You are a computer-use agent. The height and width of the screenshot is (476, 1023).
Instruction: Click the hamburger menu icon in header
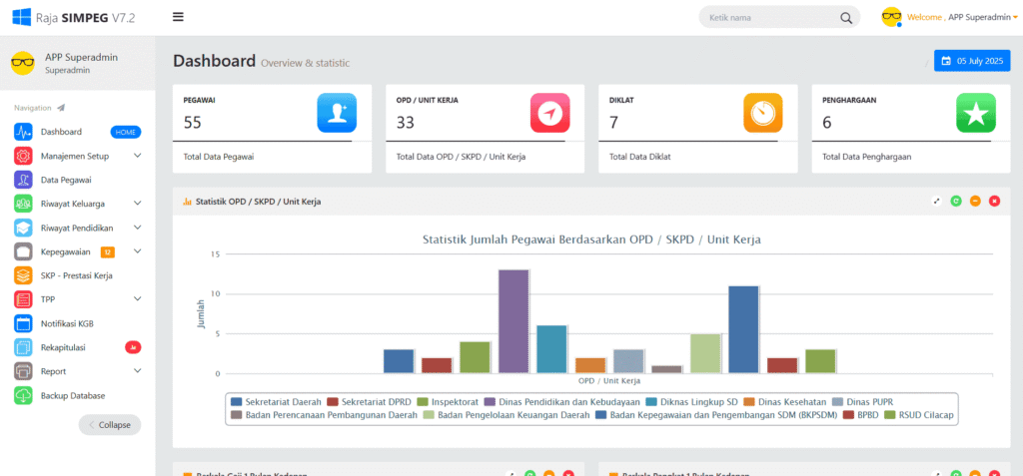(178, 17)
